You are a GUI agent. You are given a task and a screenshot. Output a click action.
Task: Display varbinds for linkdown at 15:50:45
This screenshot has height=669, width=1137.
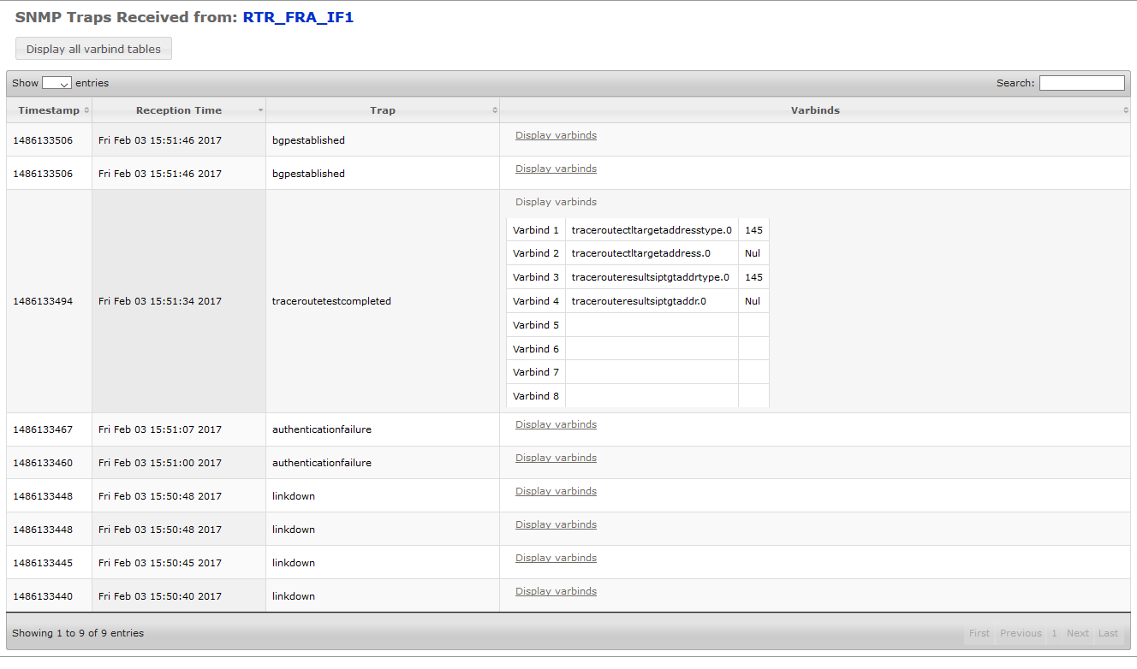[x=555, y=557]
